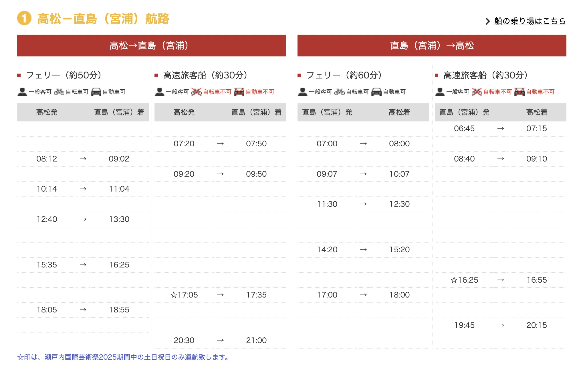Screen dimensions: 583x370
Task: Open the 船の乗り場はこちら link
Action: pyautogui.click(x=530, y=21)
